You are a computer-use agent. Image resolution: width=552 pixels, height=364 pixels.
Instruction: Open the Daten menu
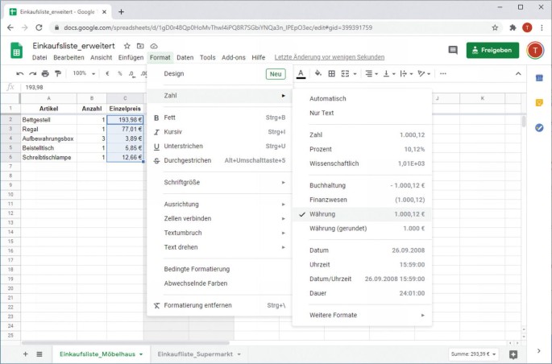pos(185,57)
